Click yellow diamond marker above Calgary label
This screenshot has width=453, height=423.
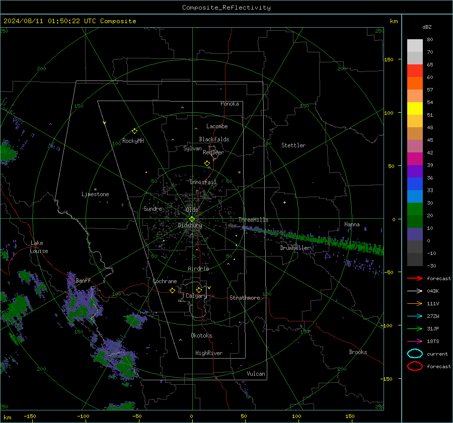pyautogui.click(x=199, y=290)
